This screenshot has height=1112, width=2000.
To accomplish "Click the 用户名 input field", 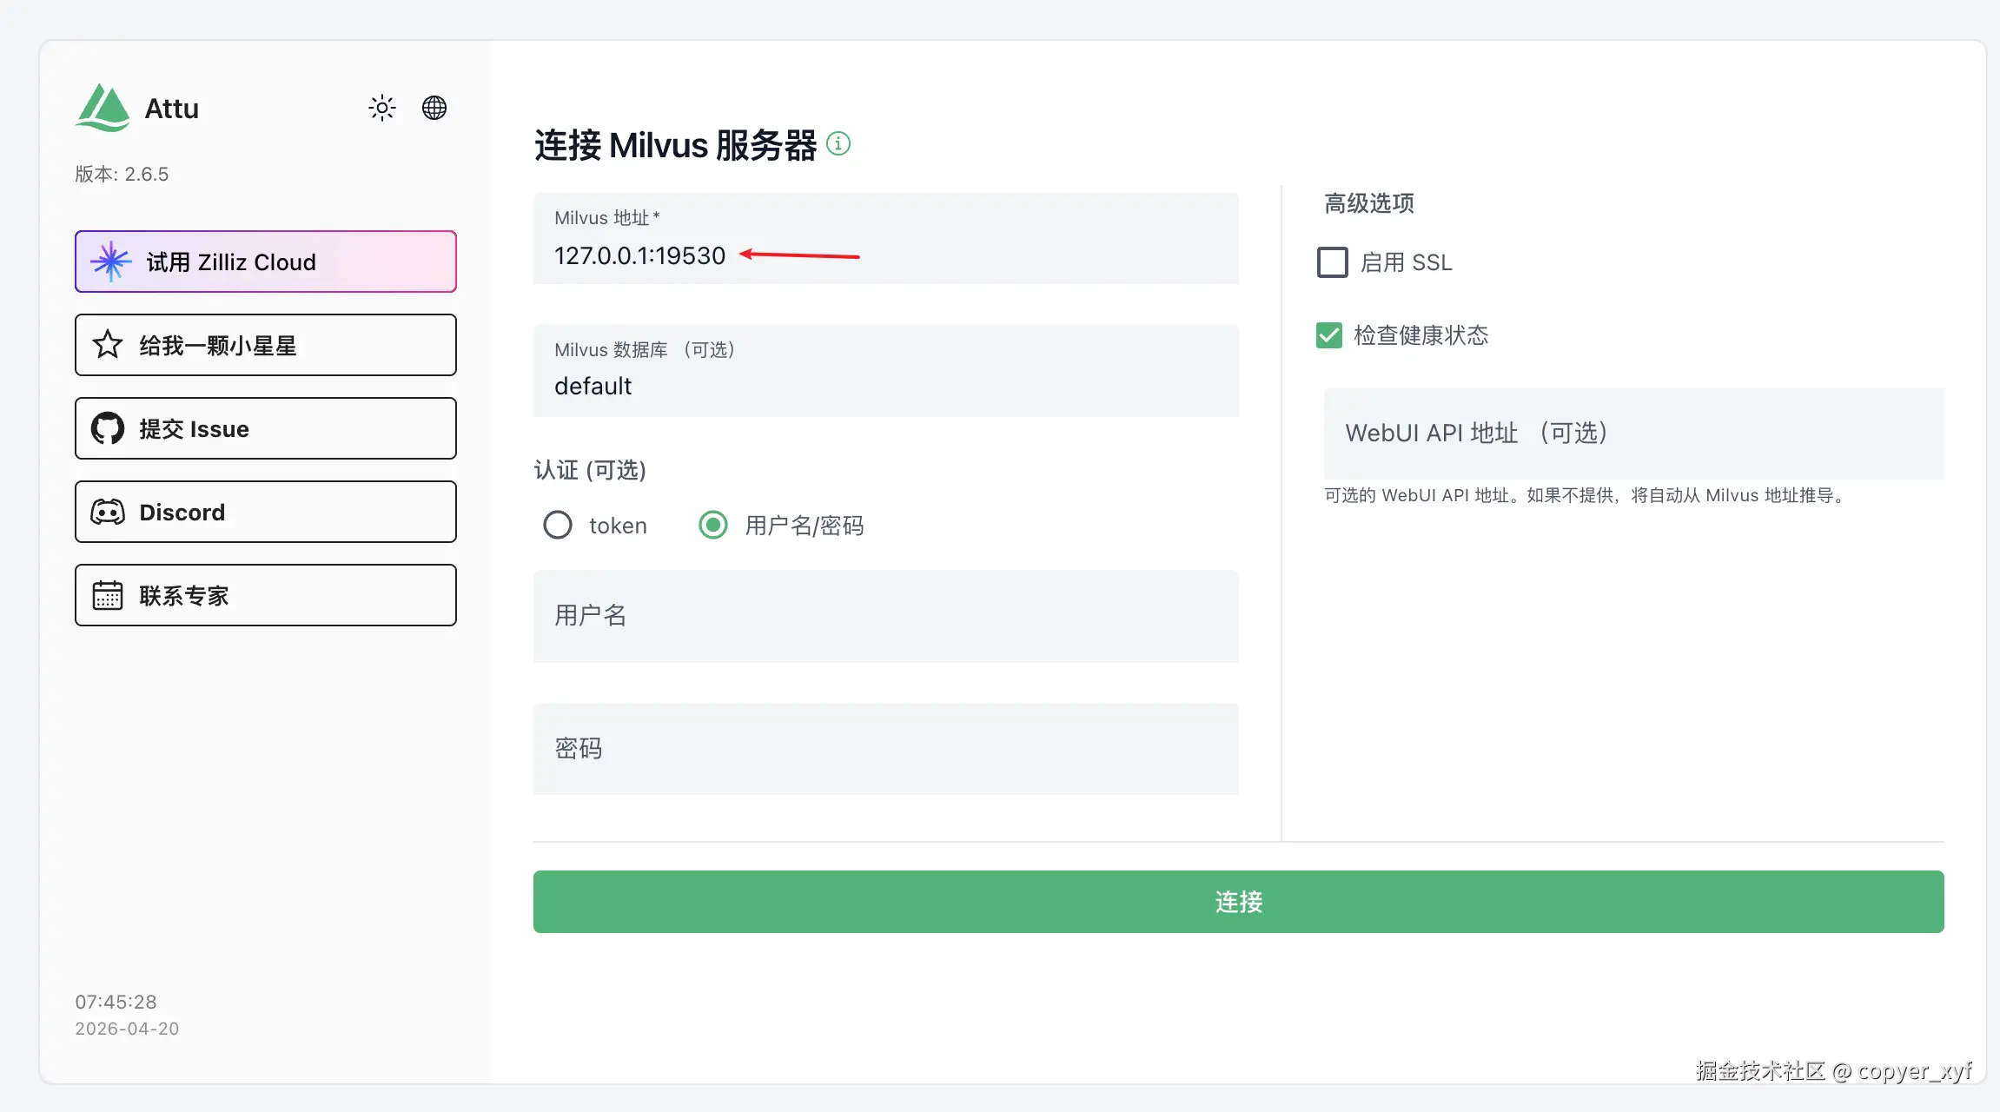I will point(886,616).
